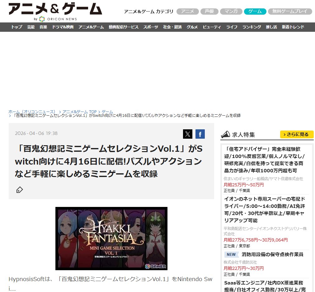Click the さらに見る button in 求人特集
Viewport: 315px width, 292px height.
tap(297, 134)
